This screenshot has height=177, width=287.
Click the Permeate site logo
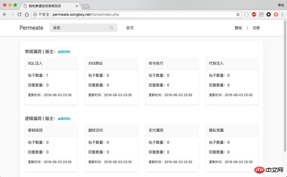pyautogui.click(x=31, y=28)
